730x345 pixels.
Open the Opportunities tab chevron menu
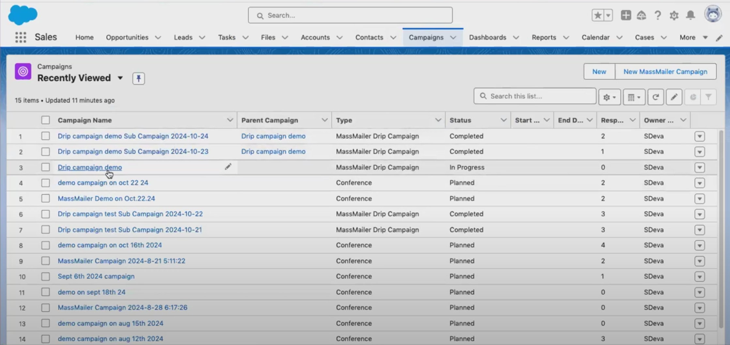[158, 37]
